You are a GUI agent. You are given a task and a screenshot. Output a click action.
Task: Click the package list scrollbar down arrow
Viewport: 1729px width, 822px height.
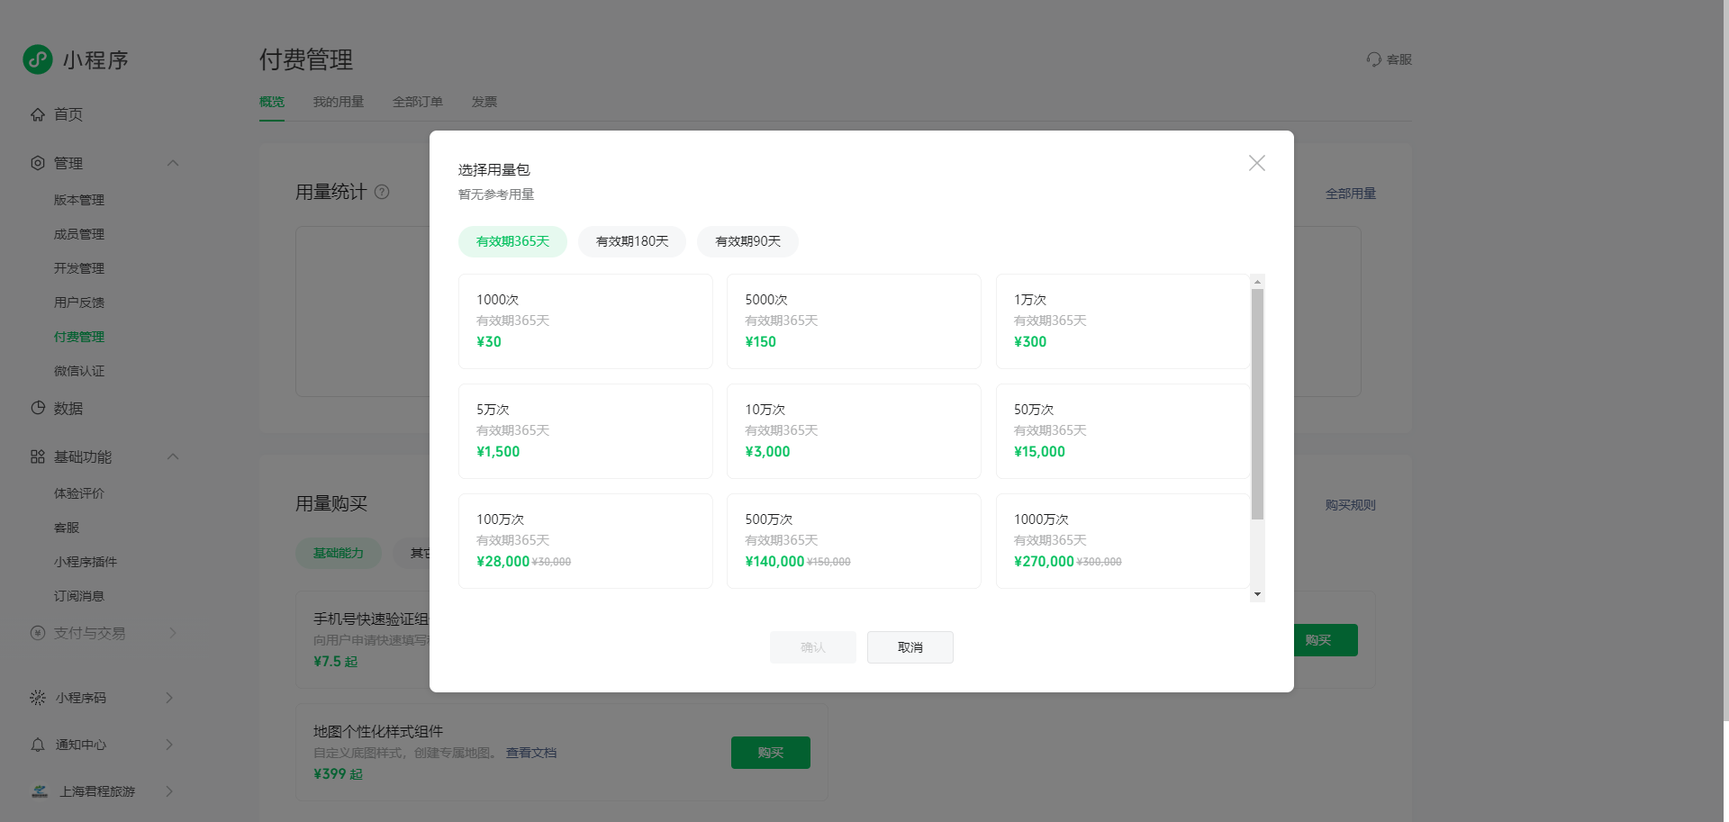click(1258, 594)
